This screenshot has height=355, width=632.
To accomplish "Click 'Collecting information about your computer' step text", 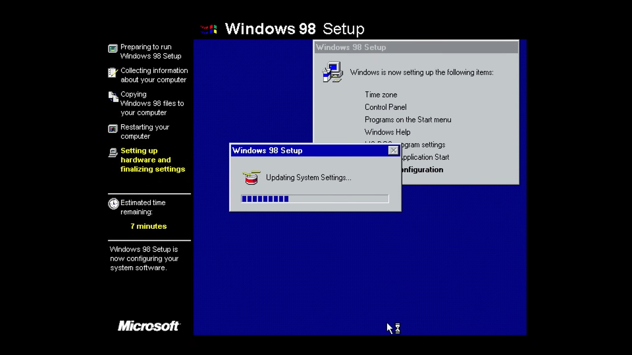I will [154, 75].
